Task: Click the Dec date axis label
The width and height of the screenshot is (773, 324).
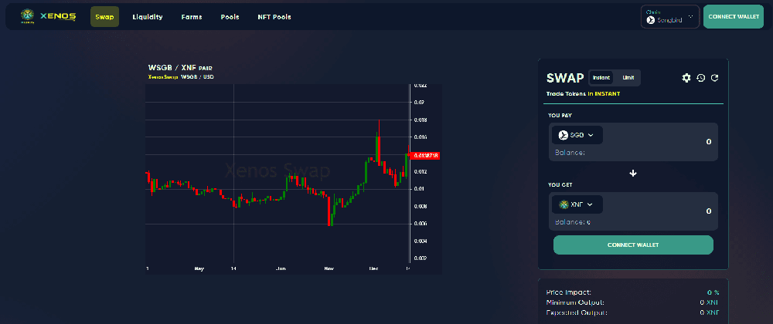Action: (x=374, y=269)
